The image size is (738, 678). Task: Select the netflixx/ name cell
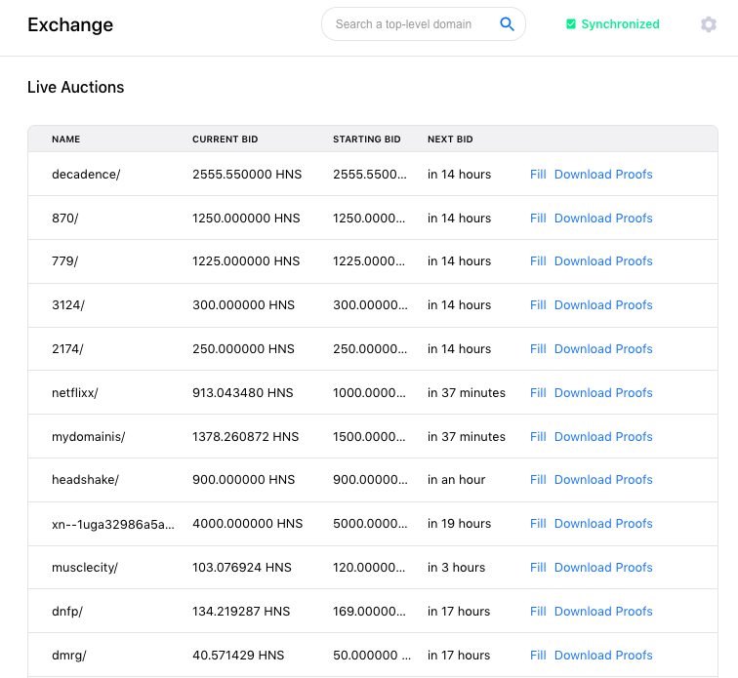[75, 392]
